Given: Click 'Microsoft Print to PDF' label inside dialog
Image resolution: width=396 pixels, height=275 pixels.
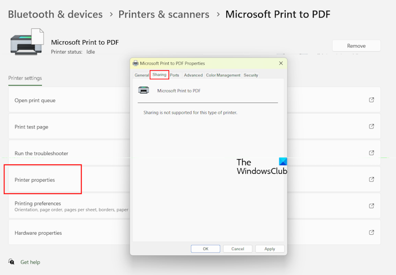Looking at the screenshot, I should pos(179,91).
